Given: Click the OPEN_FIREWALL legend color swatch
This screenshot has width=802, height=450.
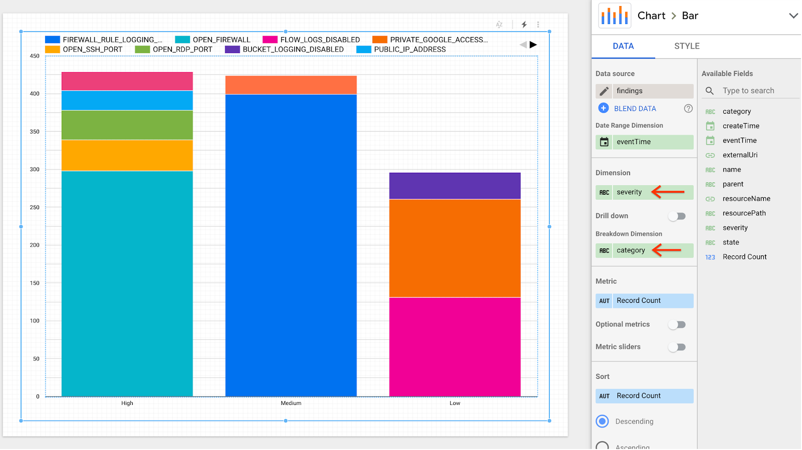Looking at the screenshot, I should click(182, 40).
